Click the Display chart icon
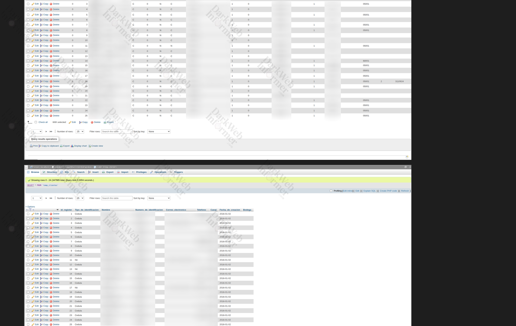This screenshot has height=326, width=516. point(72,146)
